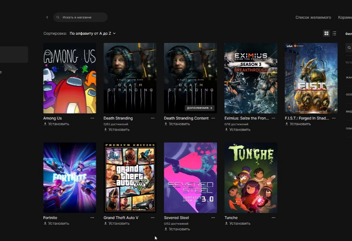
Task: Click the 0/52 достижений achievements text
Action: [176, 224]
